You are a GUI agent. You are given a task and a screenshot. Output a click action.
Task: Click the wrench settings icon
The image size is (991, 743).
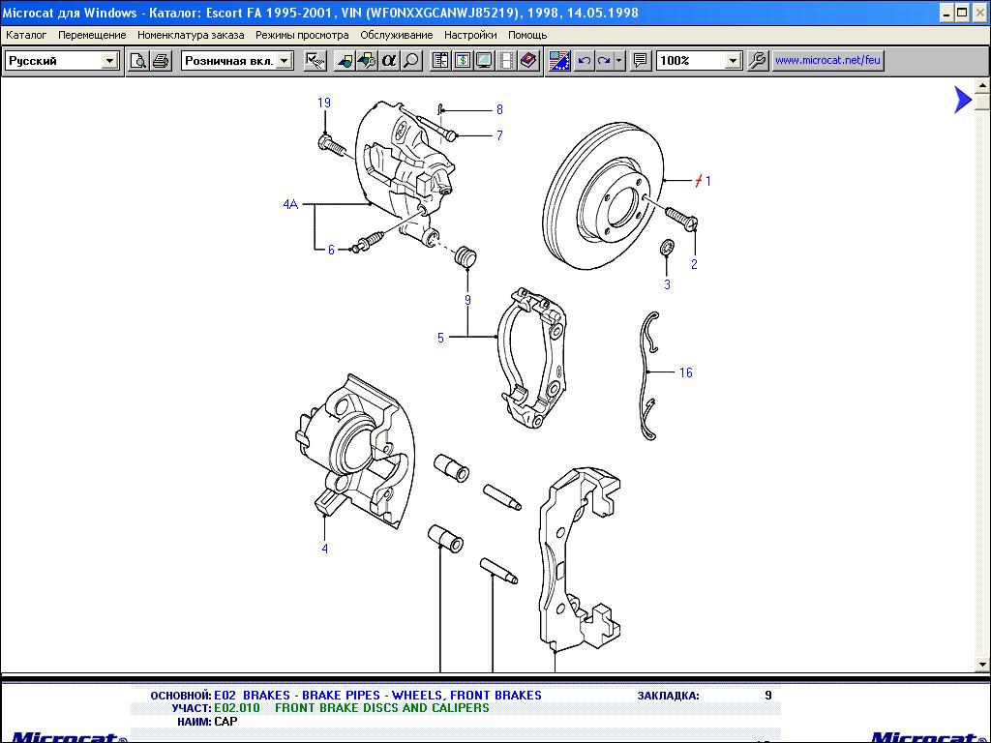pyautogui.click(x=758, y=61)
